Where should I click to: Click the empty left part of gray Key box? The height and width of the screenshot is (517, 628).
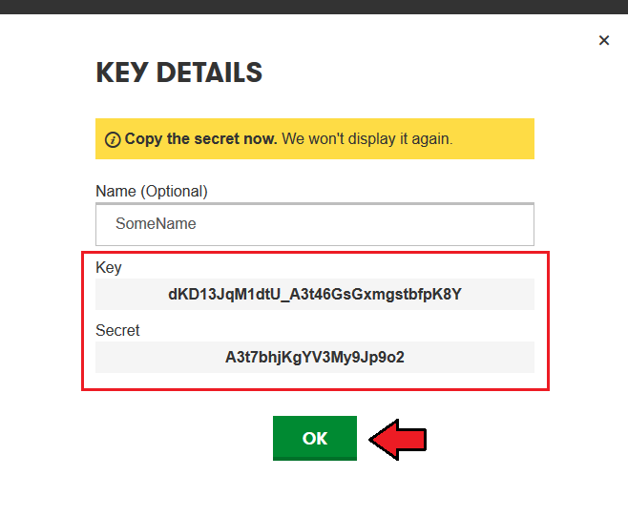coord(130,294)
